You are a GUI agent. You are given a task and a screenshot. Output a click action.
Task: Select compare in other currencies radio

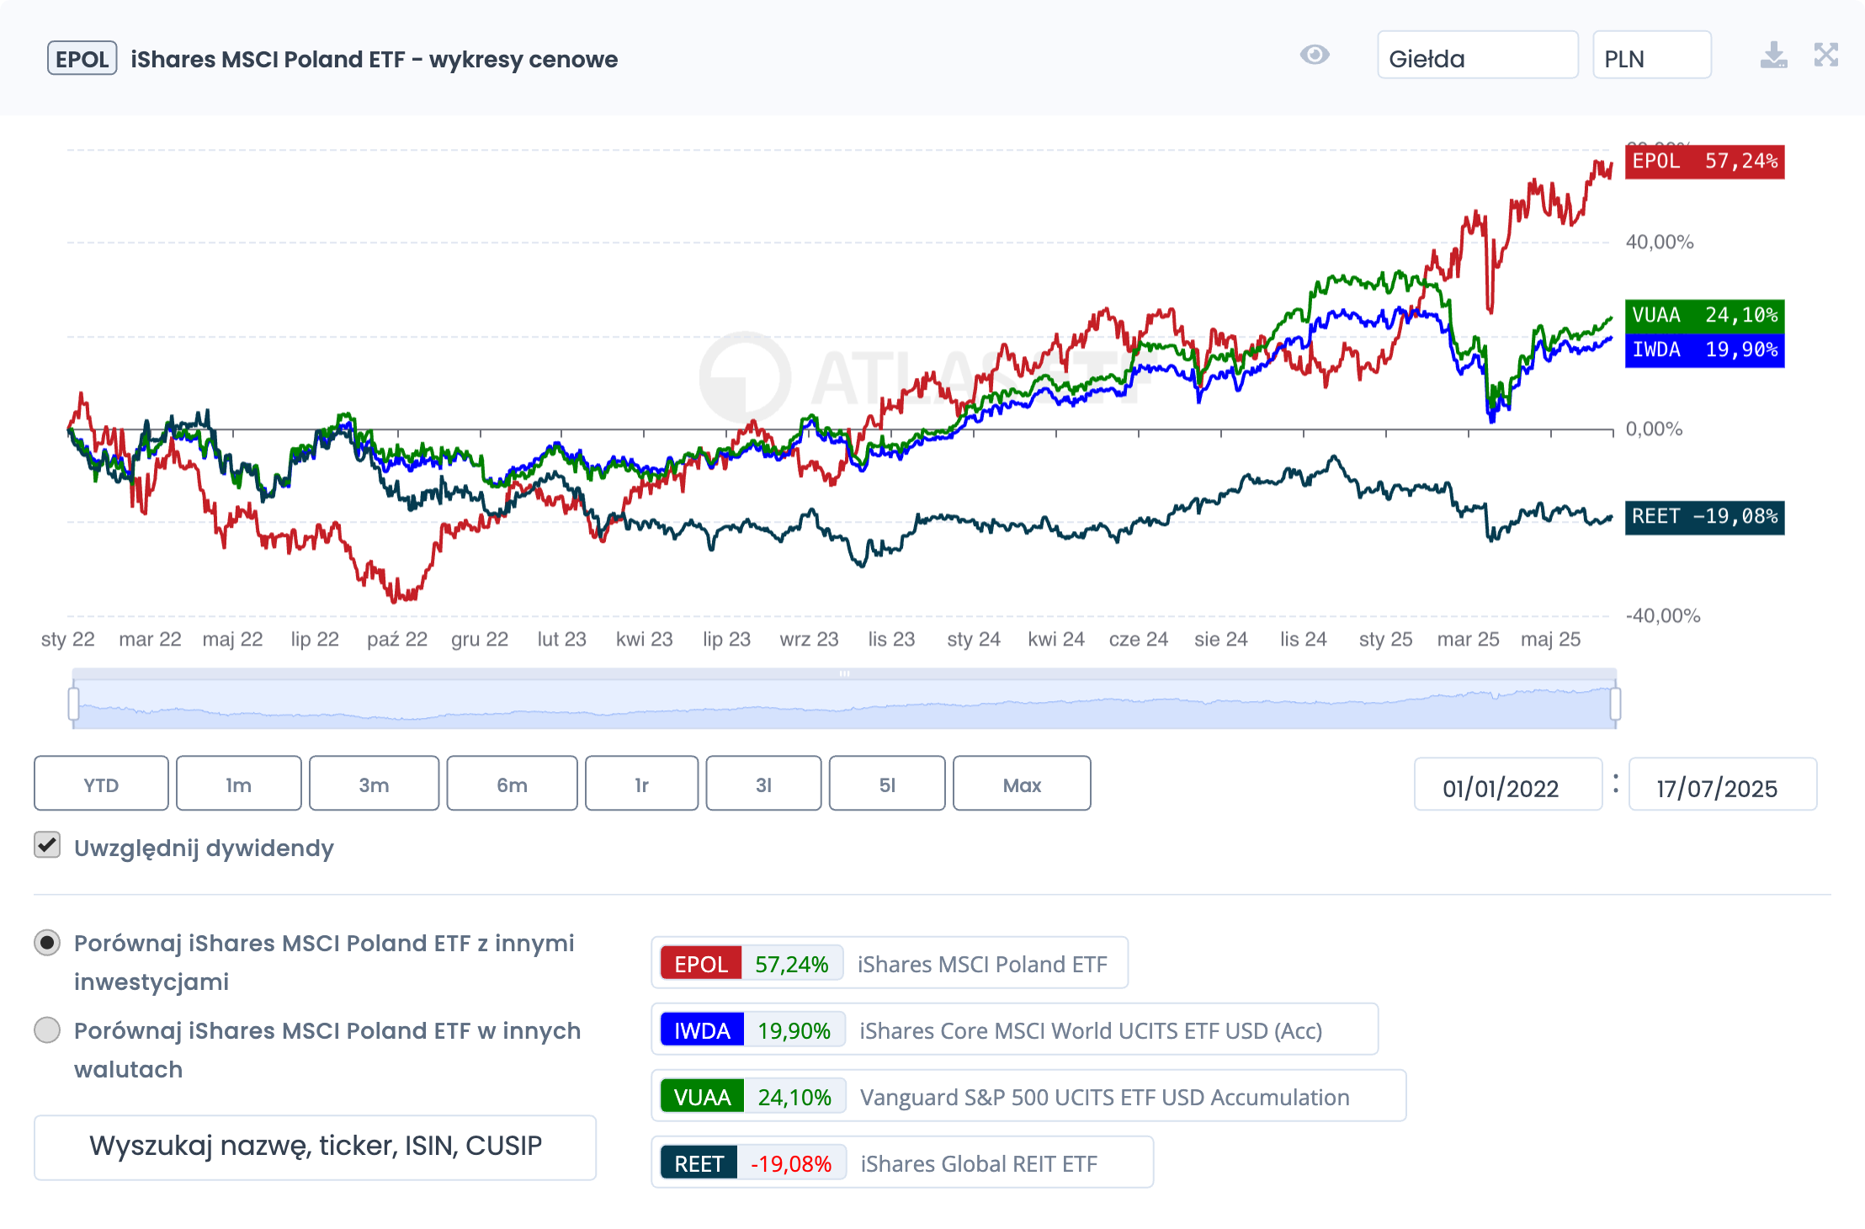click(47, 1030)
